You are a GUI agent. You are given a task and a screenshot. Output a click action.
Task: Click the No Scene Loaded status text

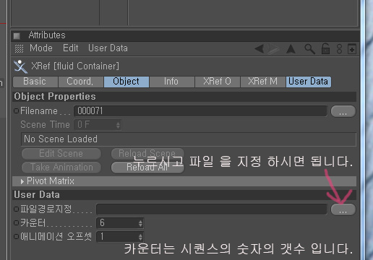tap(61, 139)
